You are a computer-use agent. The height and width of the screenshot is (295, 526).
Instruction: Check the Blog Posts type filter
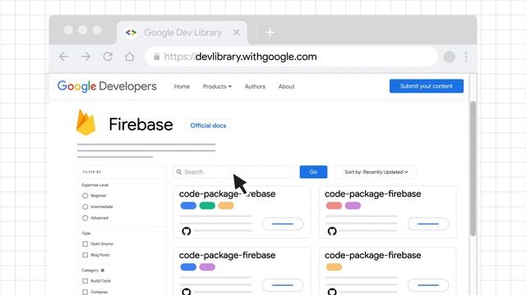tap(85, 255)
